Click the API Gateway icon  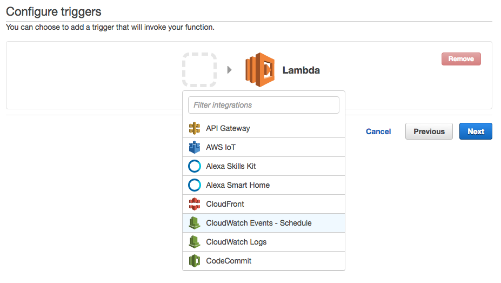point(195,128)
